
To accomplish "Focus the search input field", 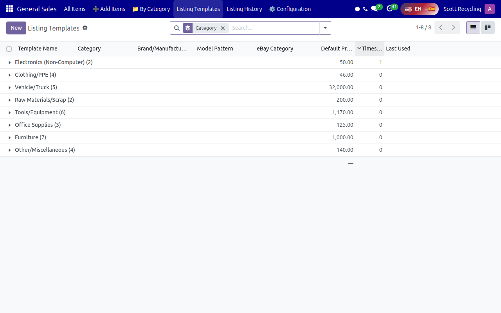I will [274, 28].
